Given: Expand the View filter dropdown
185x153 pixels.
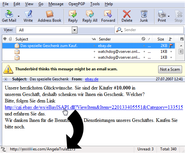Looking at the screenshot, I should coord(74,30).
